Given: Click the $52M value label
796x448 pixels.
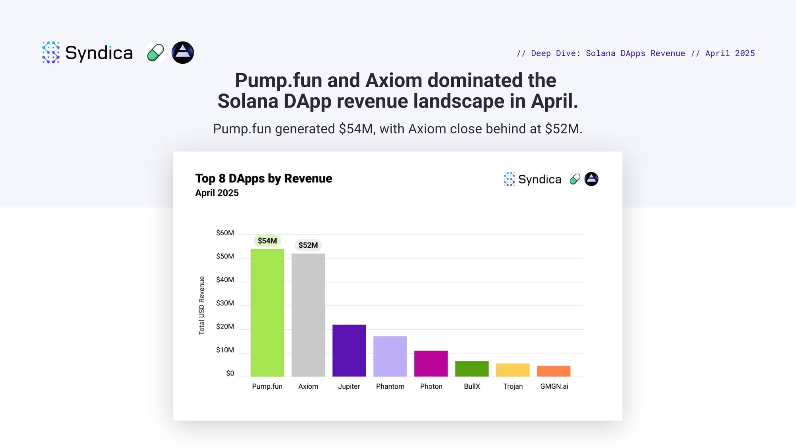Looking at the screenshot, I should [308, 245].
